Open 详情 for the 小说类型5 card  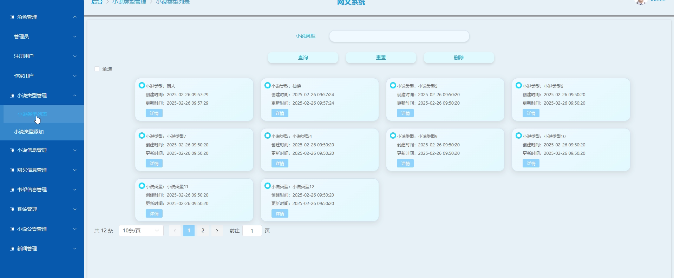[x=405, y=113]
